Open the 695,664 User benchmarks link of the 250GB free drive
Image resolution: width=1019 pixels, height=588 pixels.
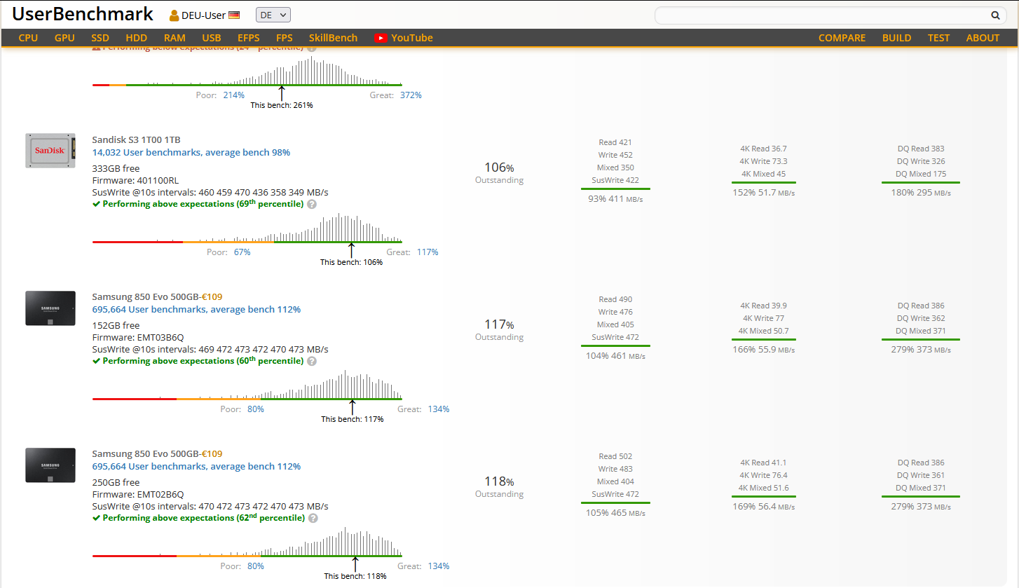point(196,466)
